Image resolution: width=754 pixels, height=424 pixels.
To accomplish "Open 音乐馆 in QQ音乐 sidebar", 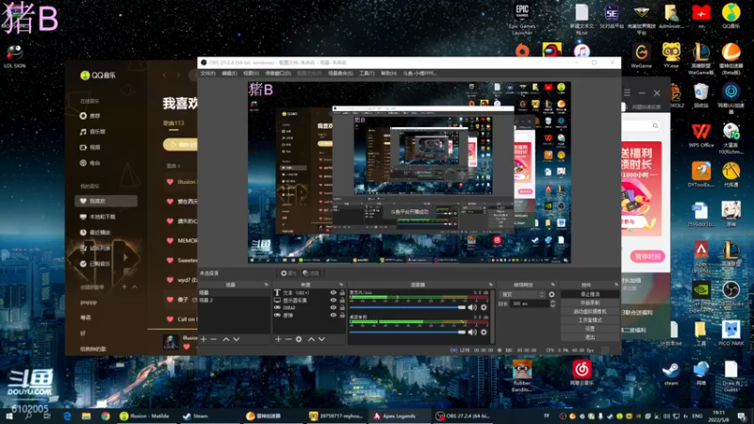I will tap(92, 132).
